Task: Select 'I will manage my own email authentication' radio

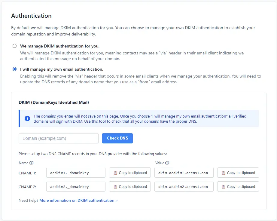Action: [x=14, y=69]
